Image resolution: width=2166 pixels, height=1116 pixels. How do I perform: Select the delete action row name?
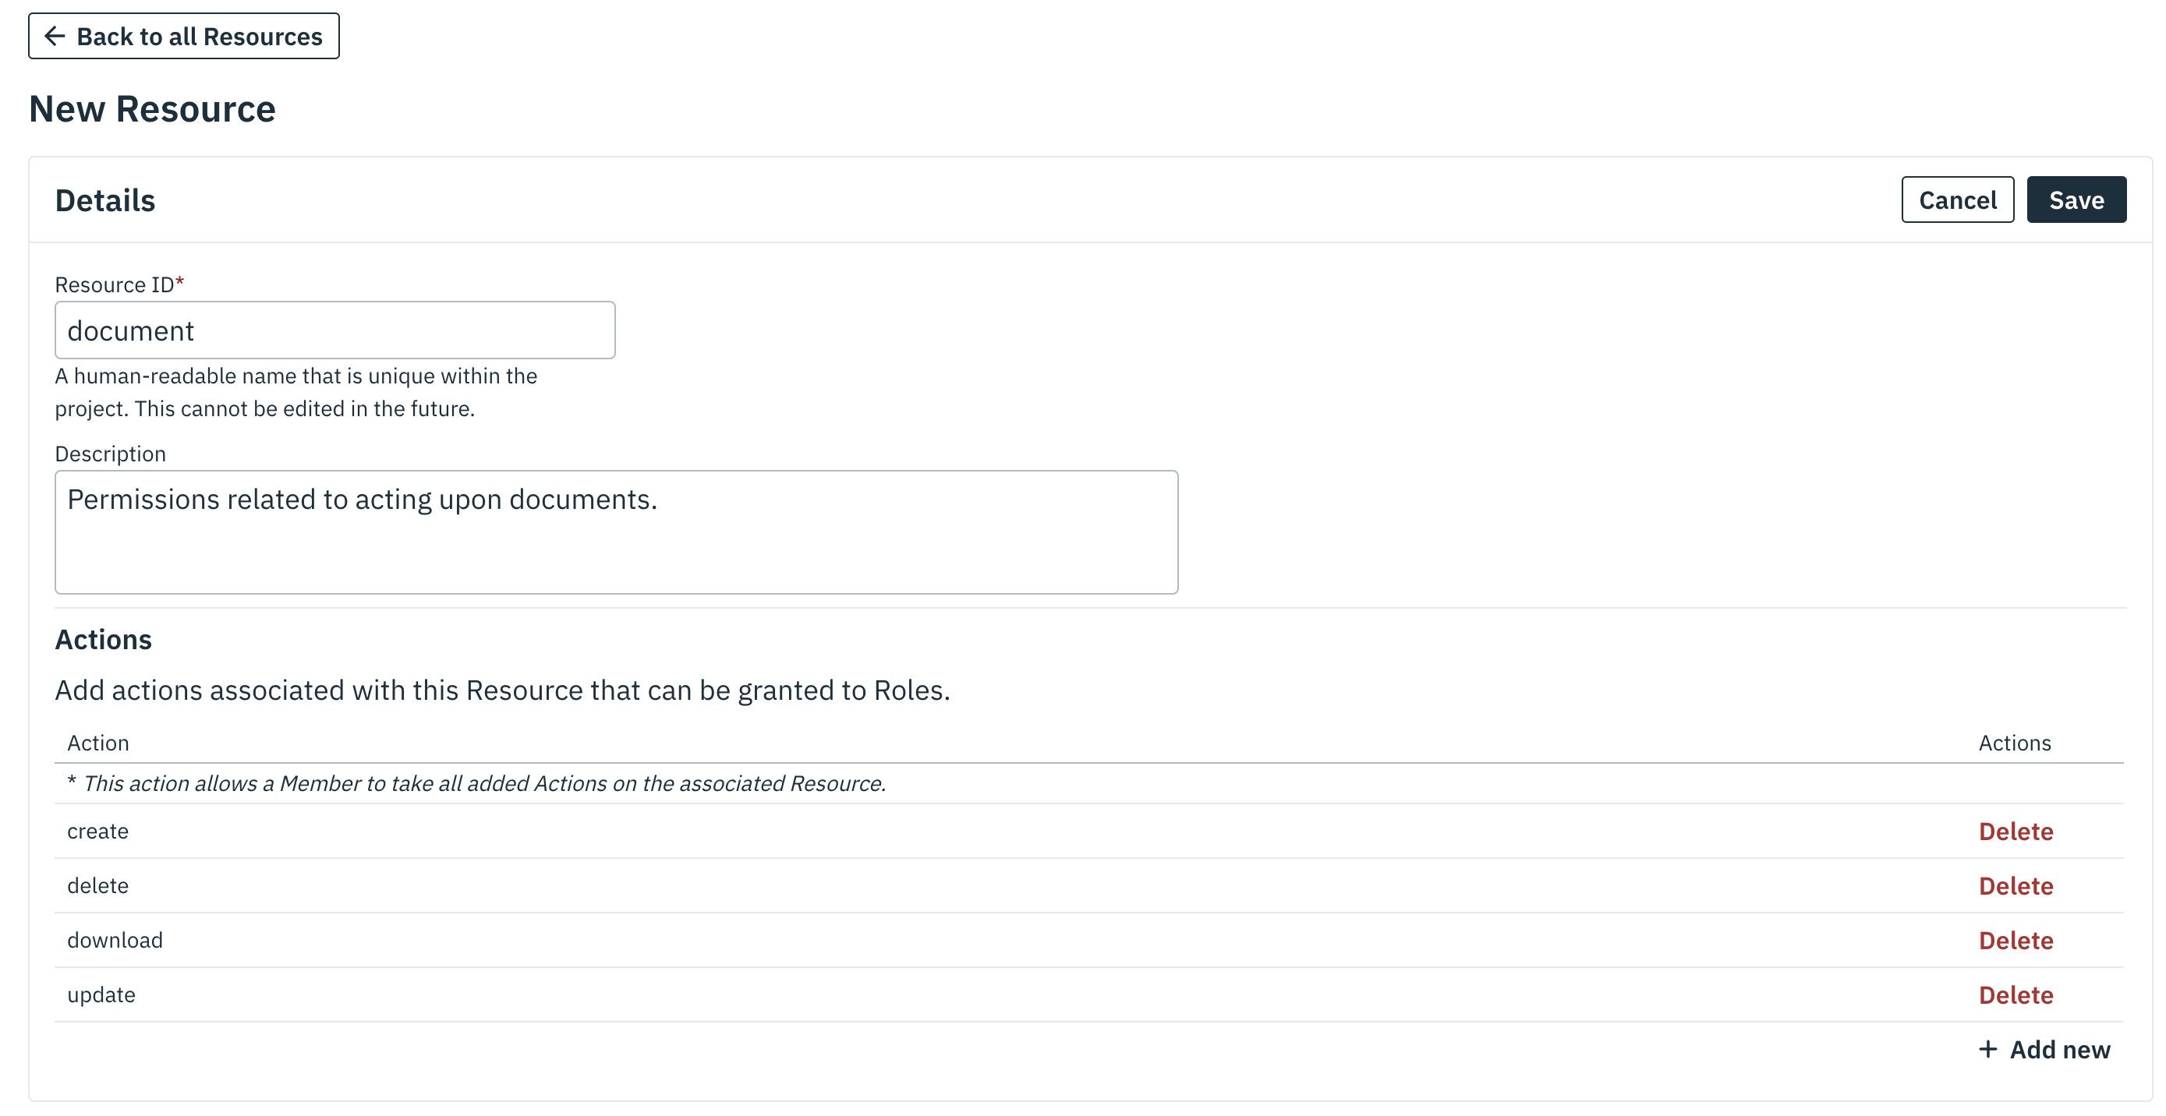pyautogui.click(x=97, y=886)
